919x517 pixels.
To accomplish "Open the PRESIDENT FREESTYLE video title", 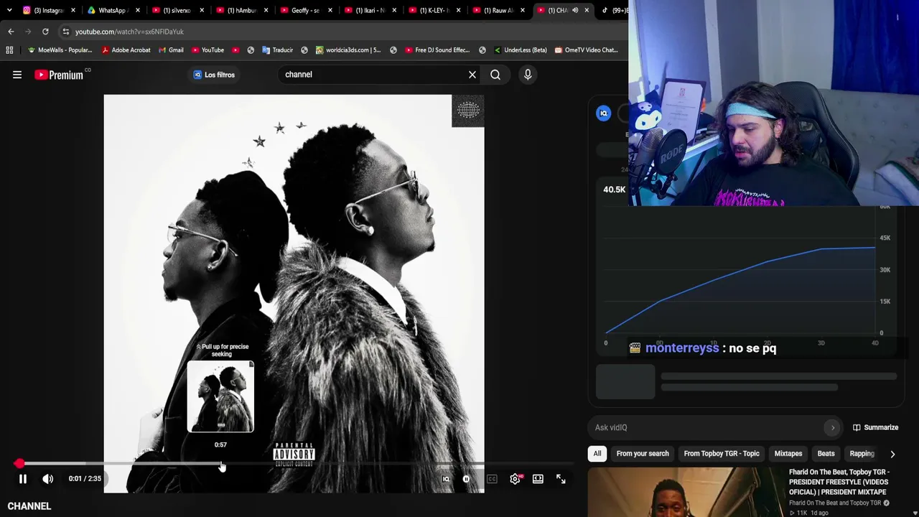I will coord(839,483).
